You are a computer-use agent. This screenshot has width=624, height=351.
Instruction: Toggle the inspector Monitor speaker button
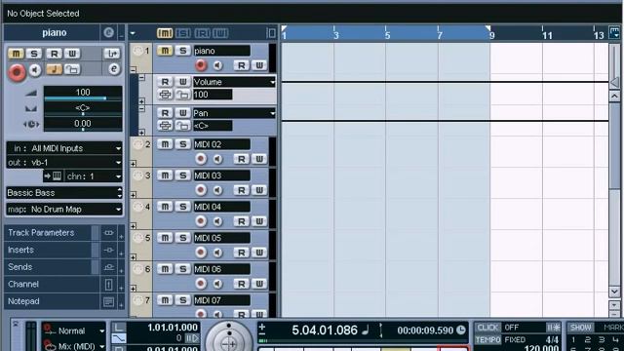coord(35,70)
